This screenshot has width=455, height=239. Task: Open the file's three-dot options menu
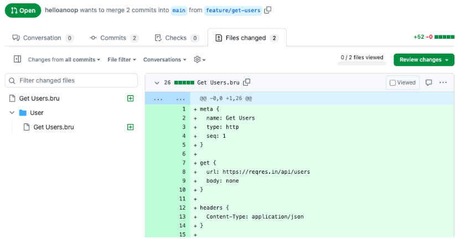(x=443, y=82)
